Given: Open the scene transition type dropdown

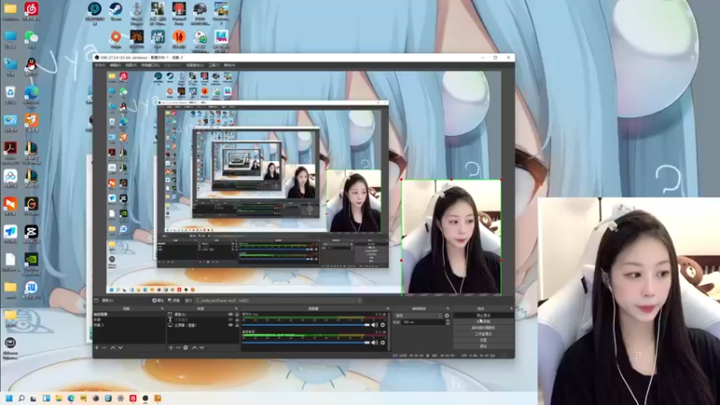Looking at the screenshot, I should 418,316.
